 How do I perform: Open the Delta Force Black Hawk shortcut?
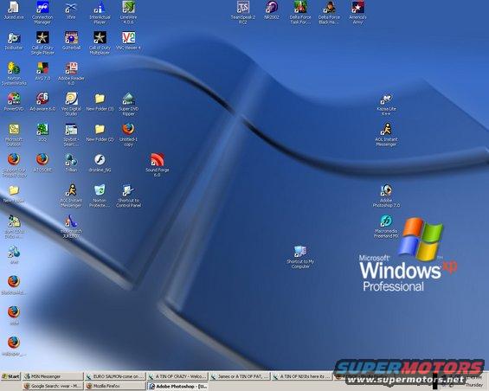[x=329, y=12]
